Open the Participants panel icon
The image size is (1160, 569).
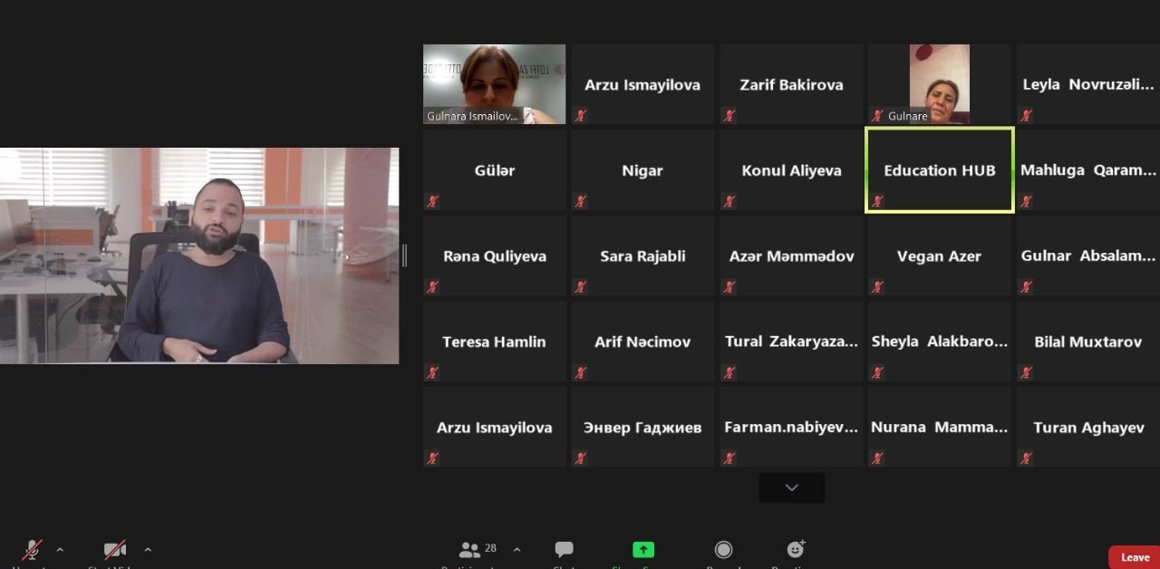pyautogui.click(x=470, y=550)
